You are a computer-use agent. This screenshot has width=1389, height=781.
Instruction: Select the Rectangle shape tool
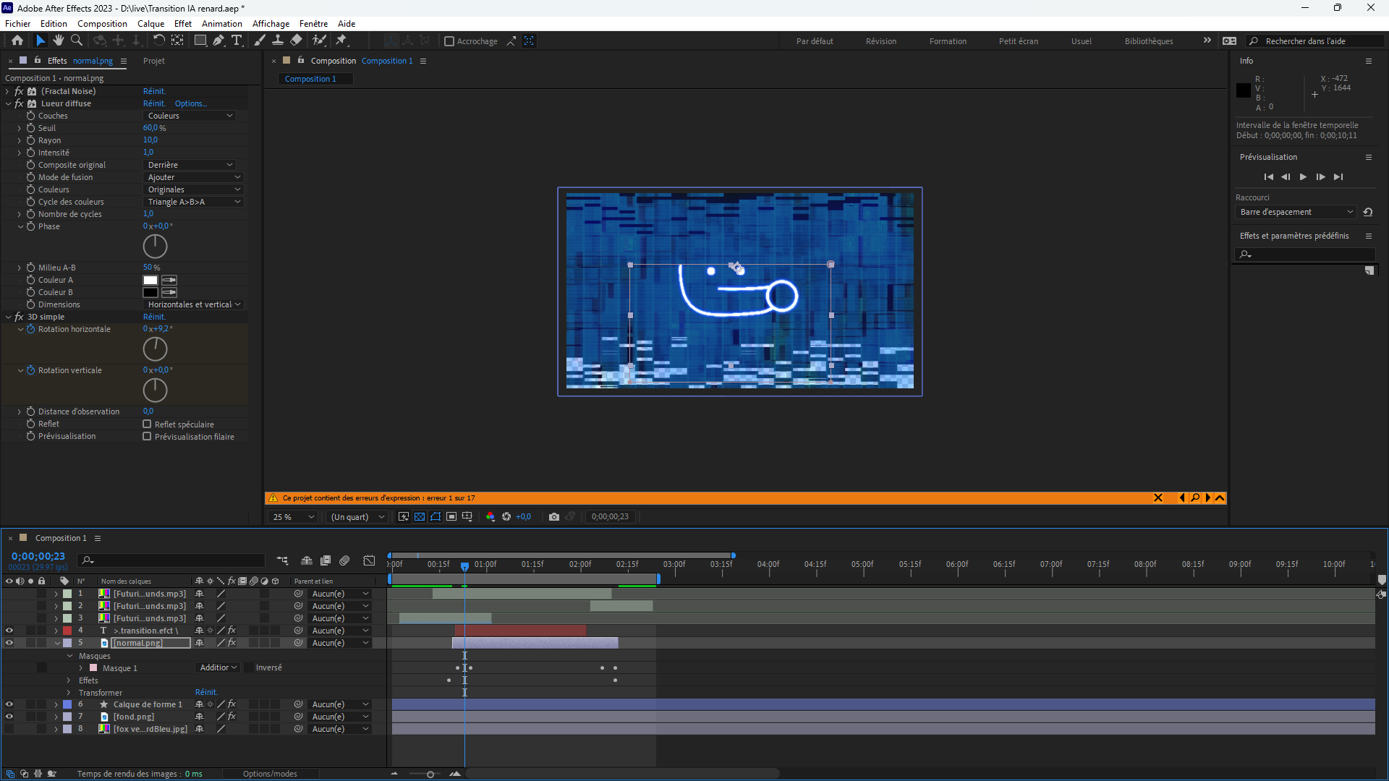[200, 40]
